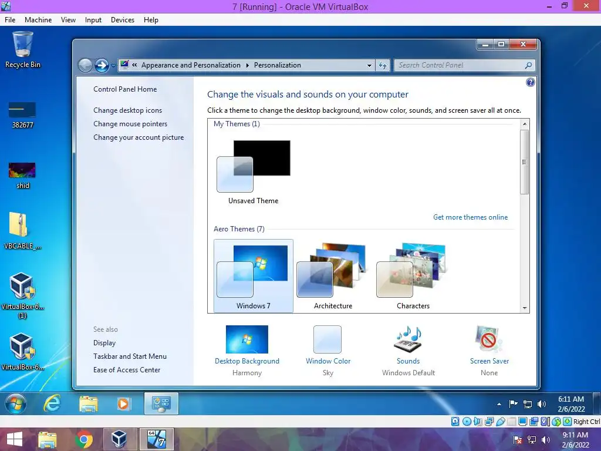Show hidden icons in guest system tray
The width and height of the screenshot is (601, 451).
[499, 404]
